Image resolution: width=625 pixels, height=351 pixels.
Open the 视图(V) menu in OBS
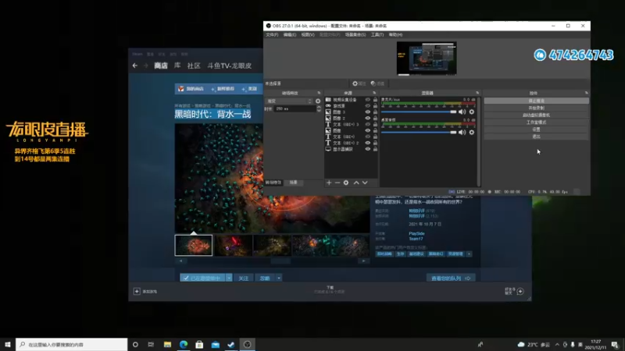[x=308, y=35]
